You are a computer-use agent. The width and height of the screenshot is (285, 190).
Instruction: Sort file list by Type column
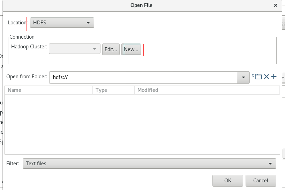tap(114, 90)
